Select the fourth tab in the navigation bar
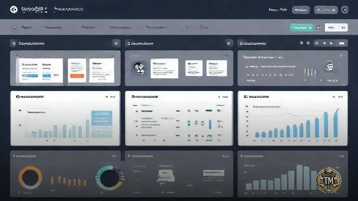 121,27
